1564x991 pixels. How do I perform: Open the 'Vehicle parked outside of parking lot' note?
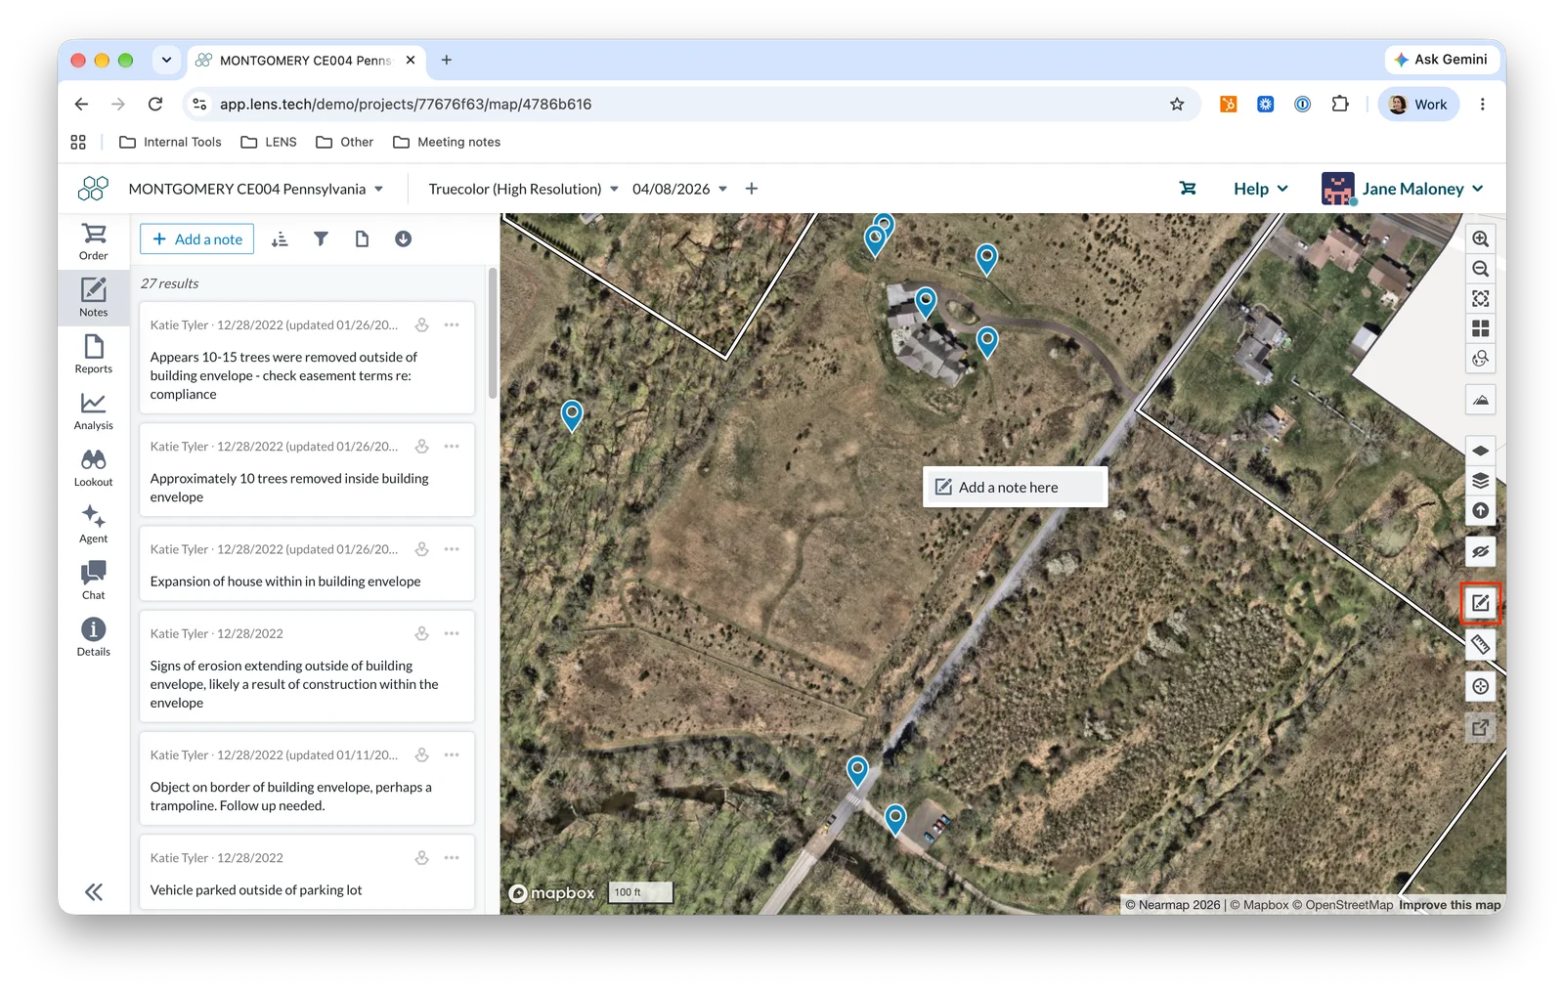point(307,872)
